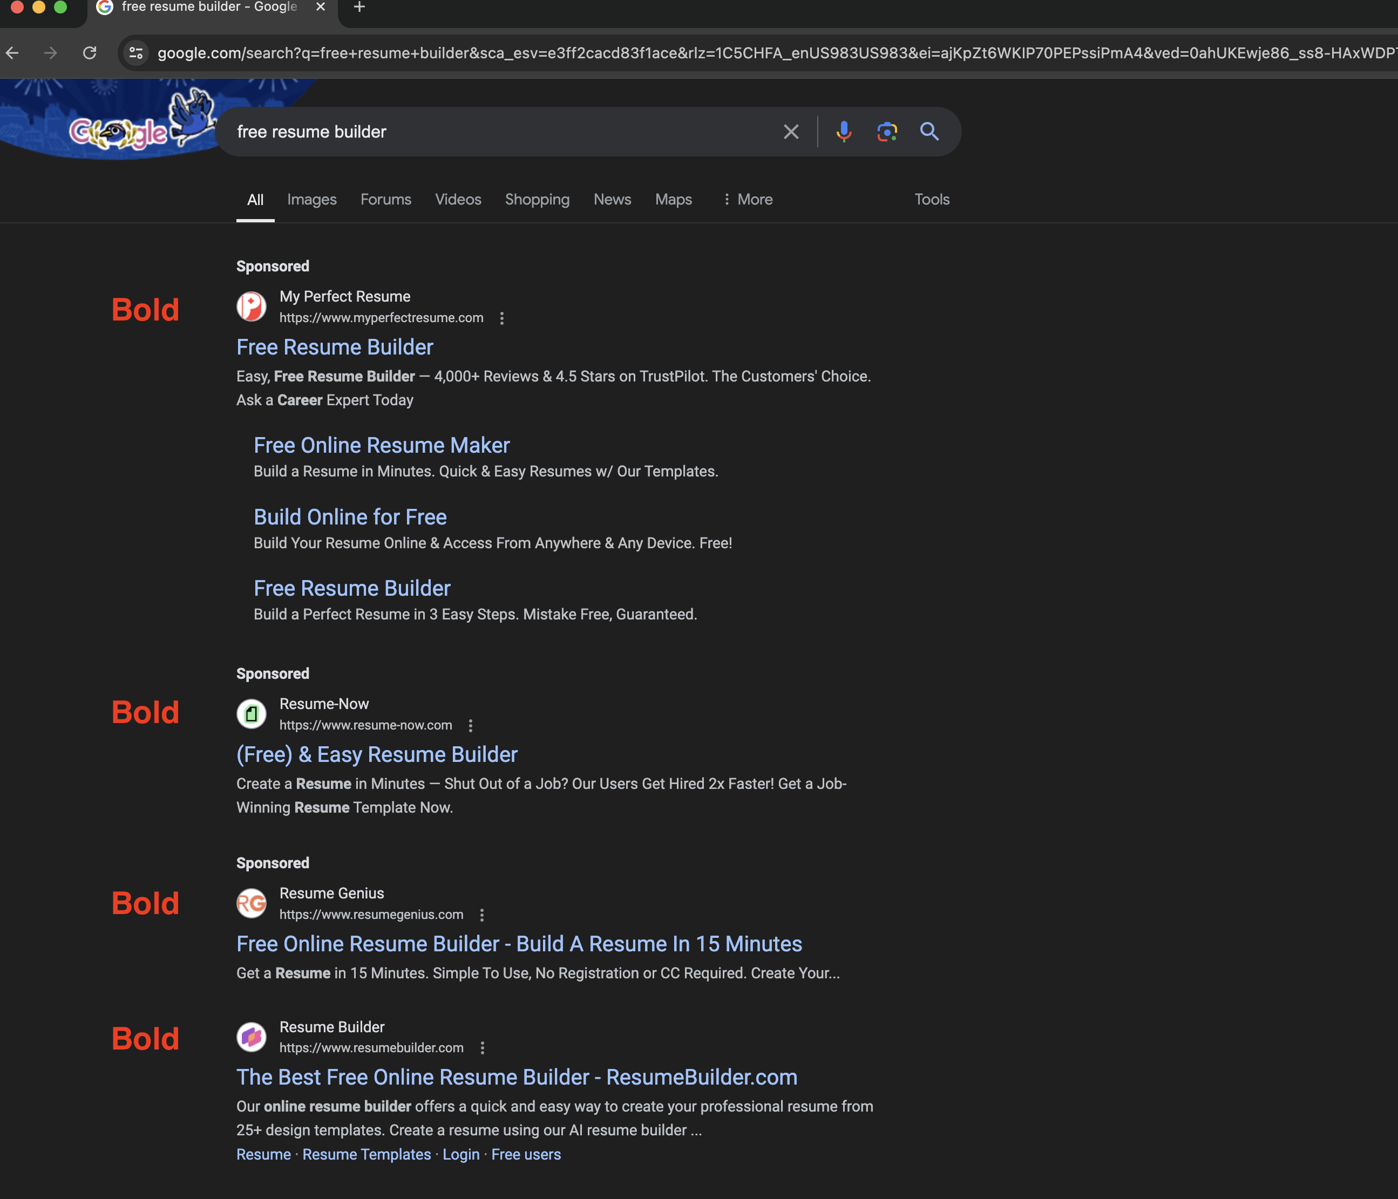This screenshot has width=1398, height=1199.
Task: Switch to the News tab
Action: pos(611,199)
